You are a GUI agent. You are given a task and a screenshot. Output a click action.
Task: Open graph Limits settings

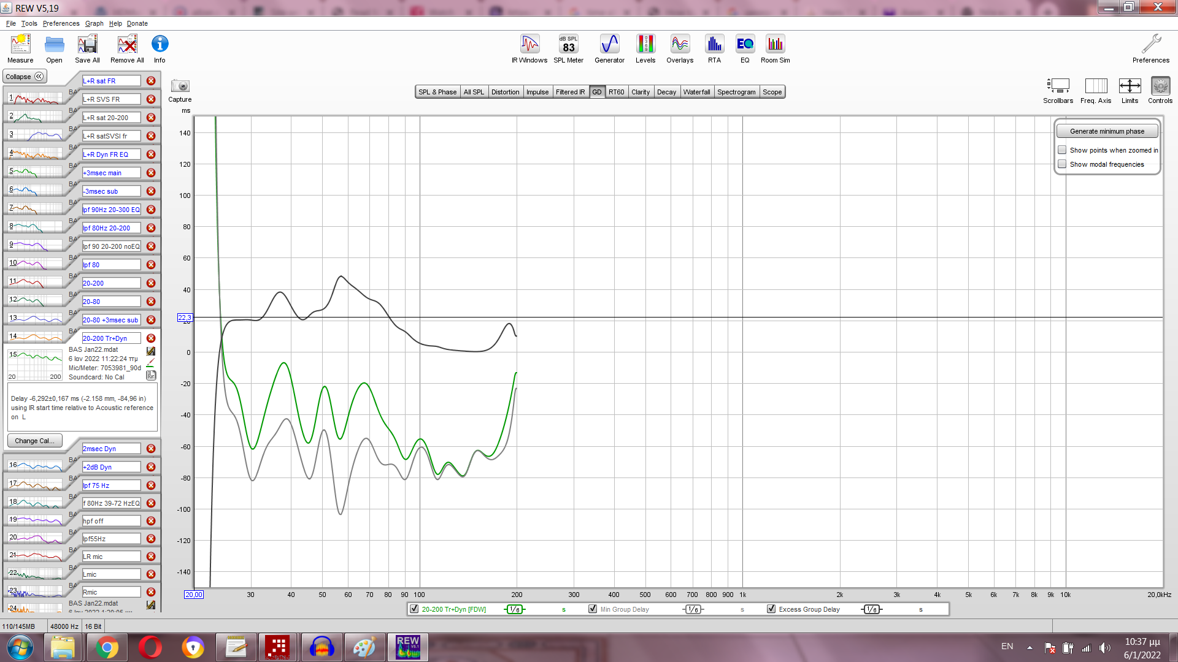coord(1130,86)
